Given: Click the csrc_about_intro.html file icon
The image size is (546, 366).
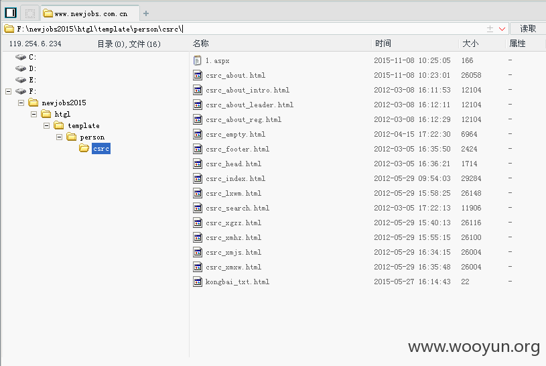Looking at the screenshot, I should (198, 90).
